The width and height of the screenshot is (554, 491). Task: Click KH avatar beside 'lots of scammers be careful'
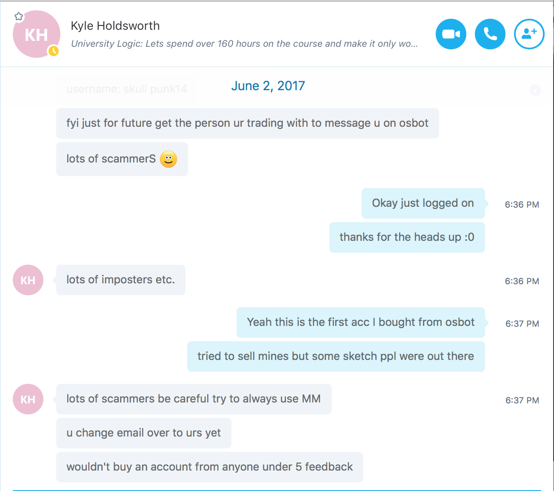pos(28,399)
